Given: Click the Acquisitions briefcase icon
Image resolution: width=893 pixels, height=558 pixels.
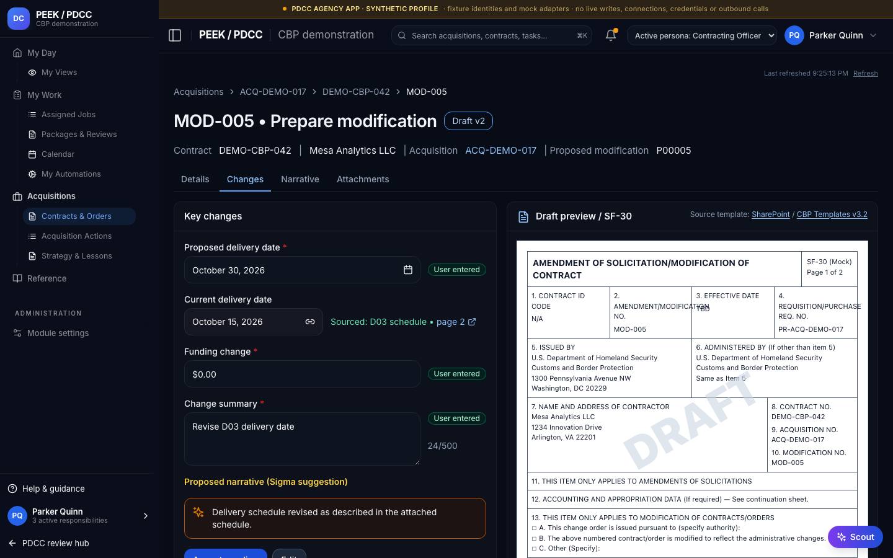Looking at the screenshot, I should click(17, 197).
